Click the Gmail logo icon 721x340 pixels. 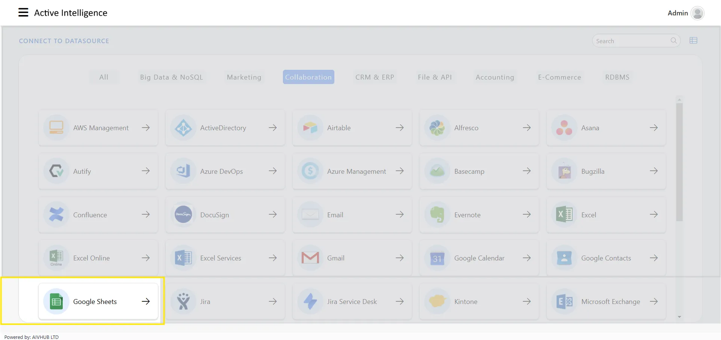coord(310,258)
